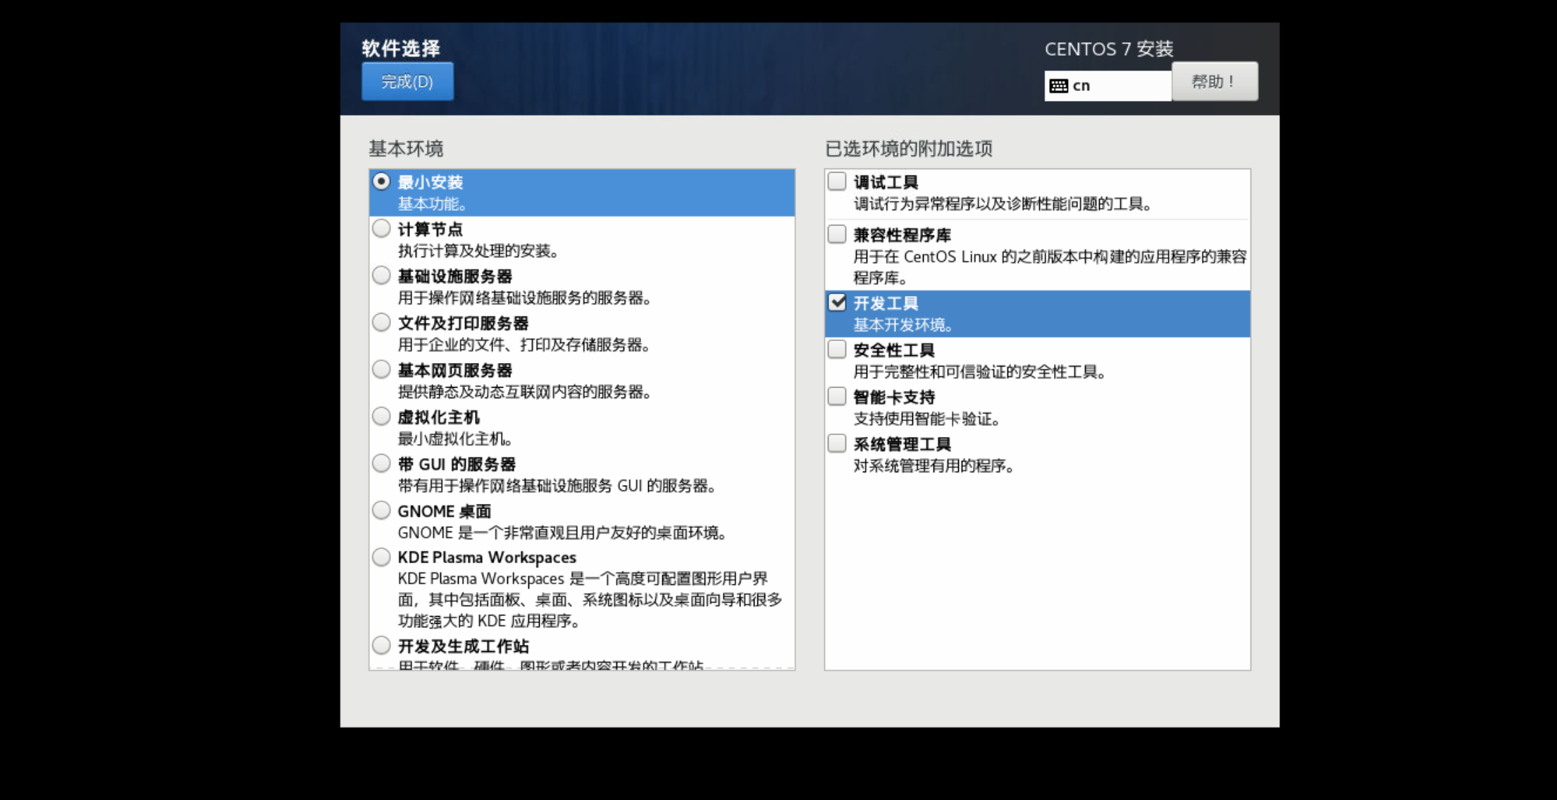The width and height of the screenshot is (1557, 800).
Task: Click text GNOME 是一个非常直观且用户友好的桌面环境。
Action: click(x=562, y=533)
